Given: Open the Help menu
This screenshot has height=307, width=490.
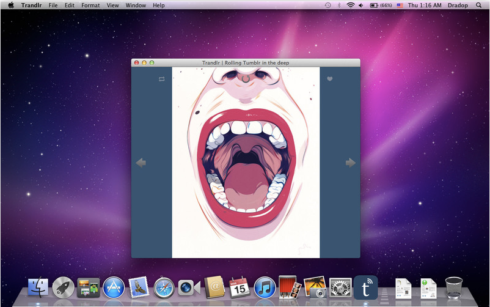Looking at the screenshot, I should coord(158,6).
